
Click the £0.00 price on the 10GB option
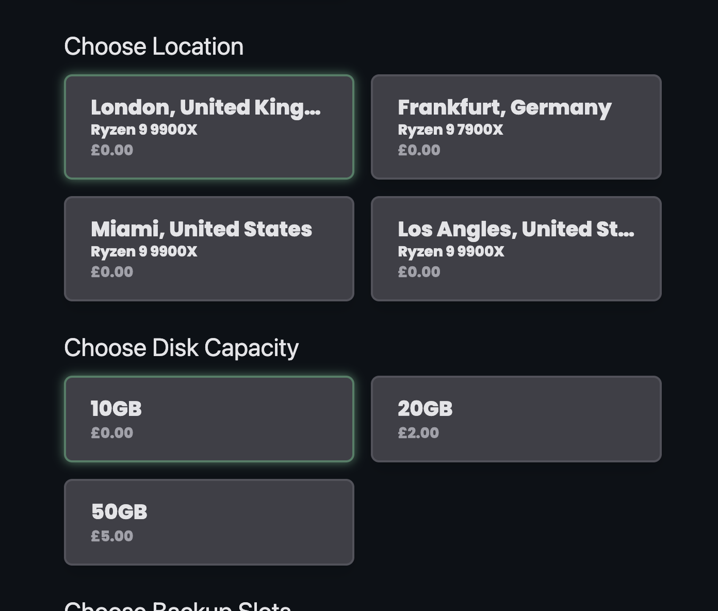click(112, 433)
